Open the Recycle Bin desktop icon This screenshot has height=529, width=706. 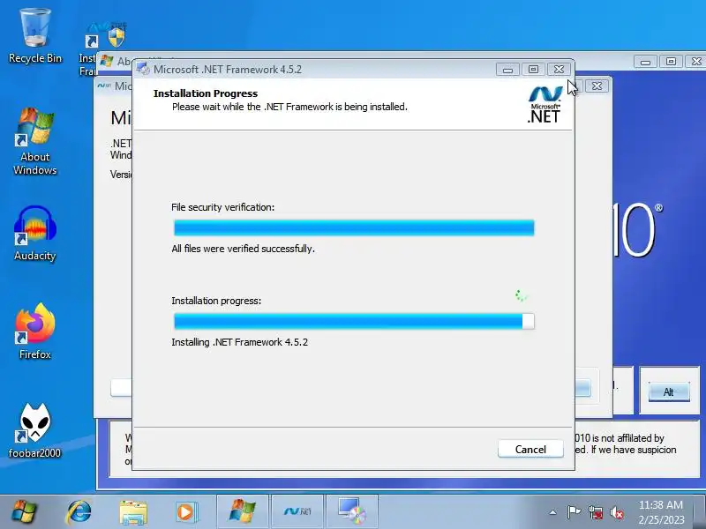(x=35, y=37)
